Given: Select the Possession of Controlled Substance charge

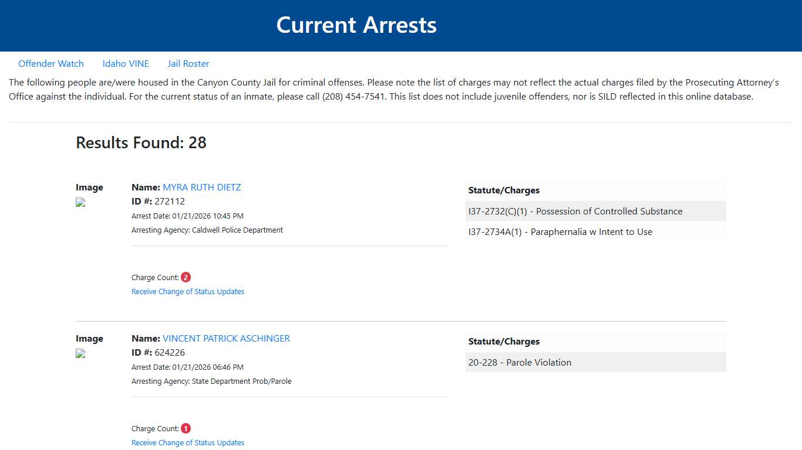Looking at the screenshot, I should tap(575, 211).
